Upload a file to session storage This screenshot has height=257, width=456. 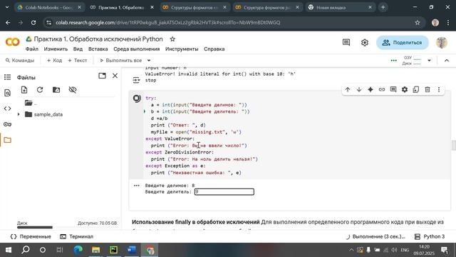(x=24, y=90)
